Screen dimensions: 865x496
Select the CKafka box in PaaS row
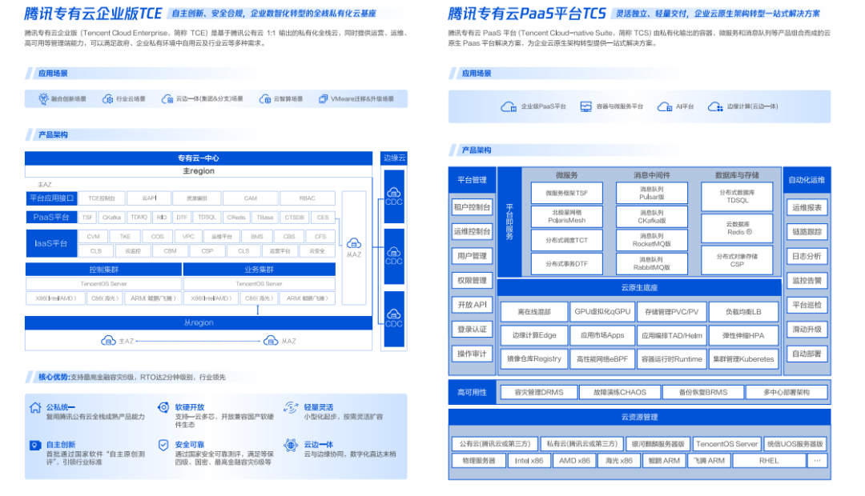pyautogui.click(x=111, y=217)
